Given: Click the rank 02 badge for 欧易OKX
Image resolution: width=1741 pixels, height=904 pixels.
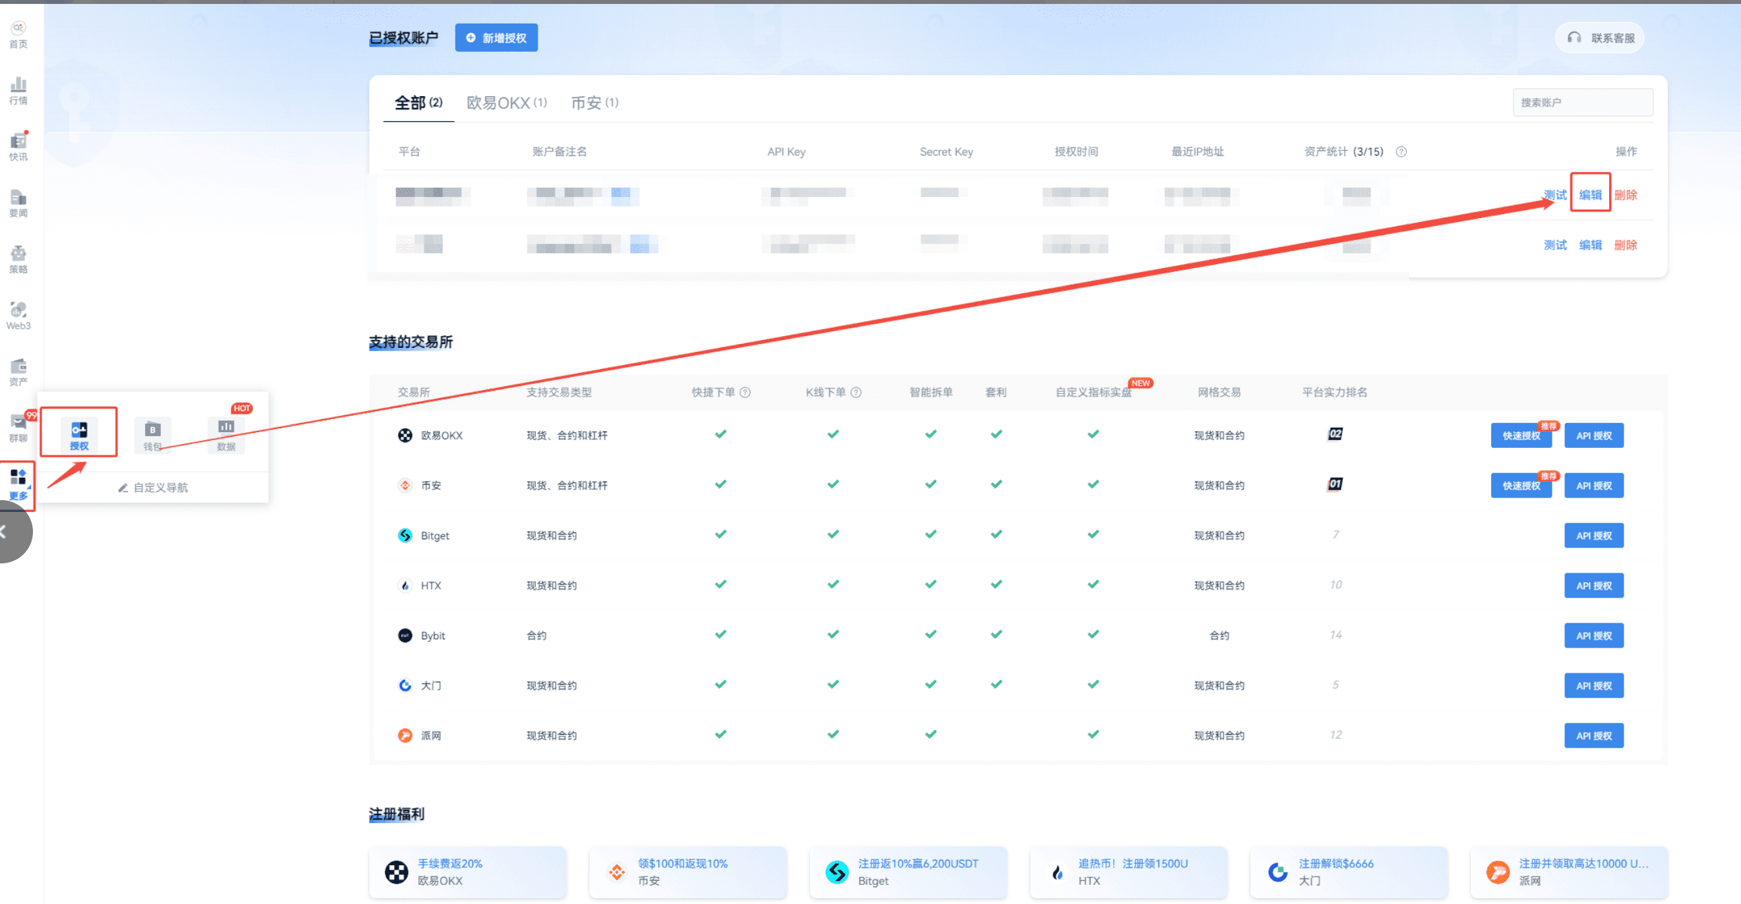Looking at the screenshot, I should click(x=1335, y=434).
